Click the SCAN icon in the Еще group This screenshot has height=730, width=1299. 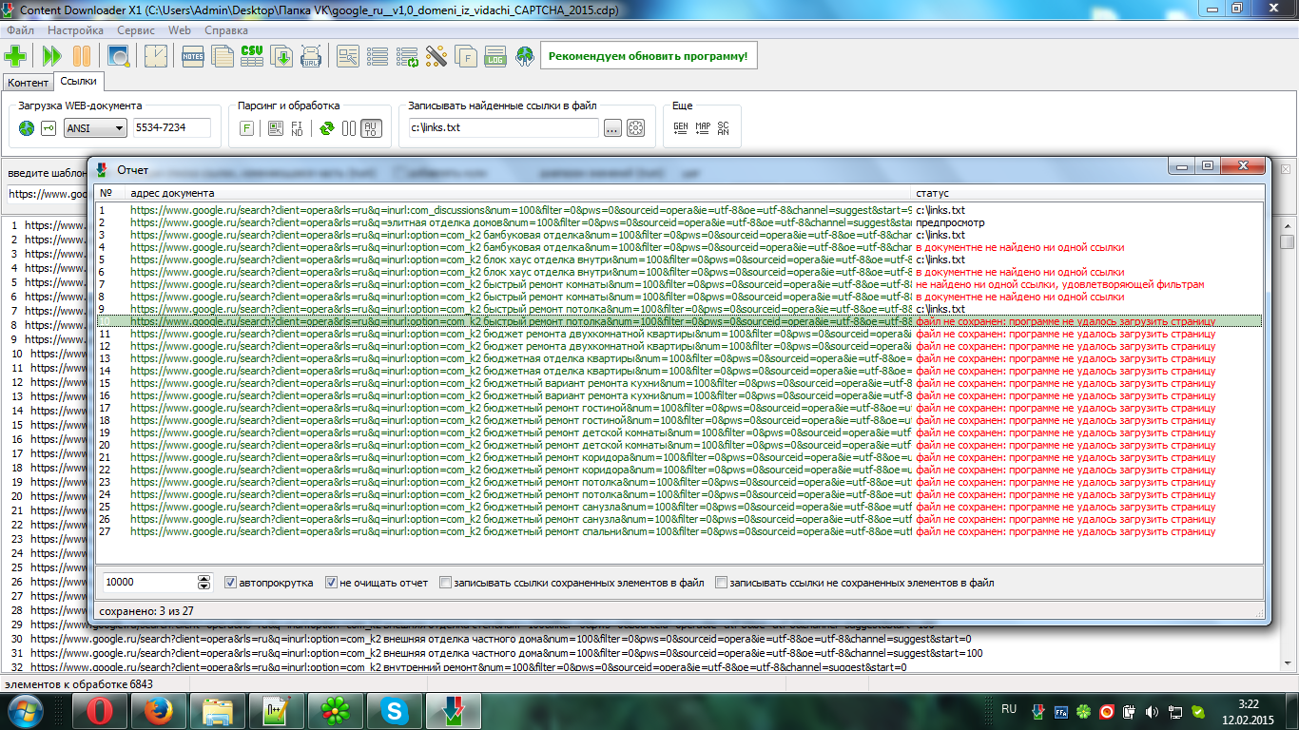pyautogui.click(x=724, y=127)
